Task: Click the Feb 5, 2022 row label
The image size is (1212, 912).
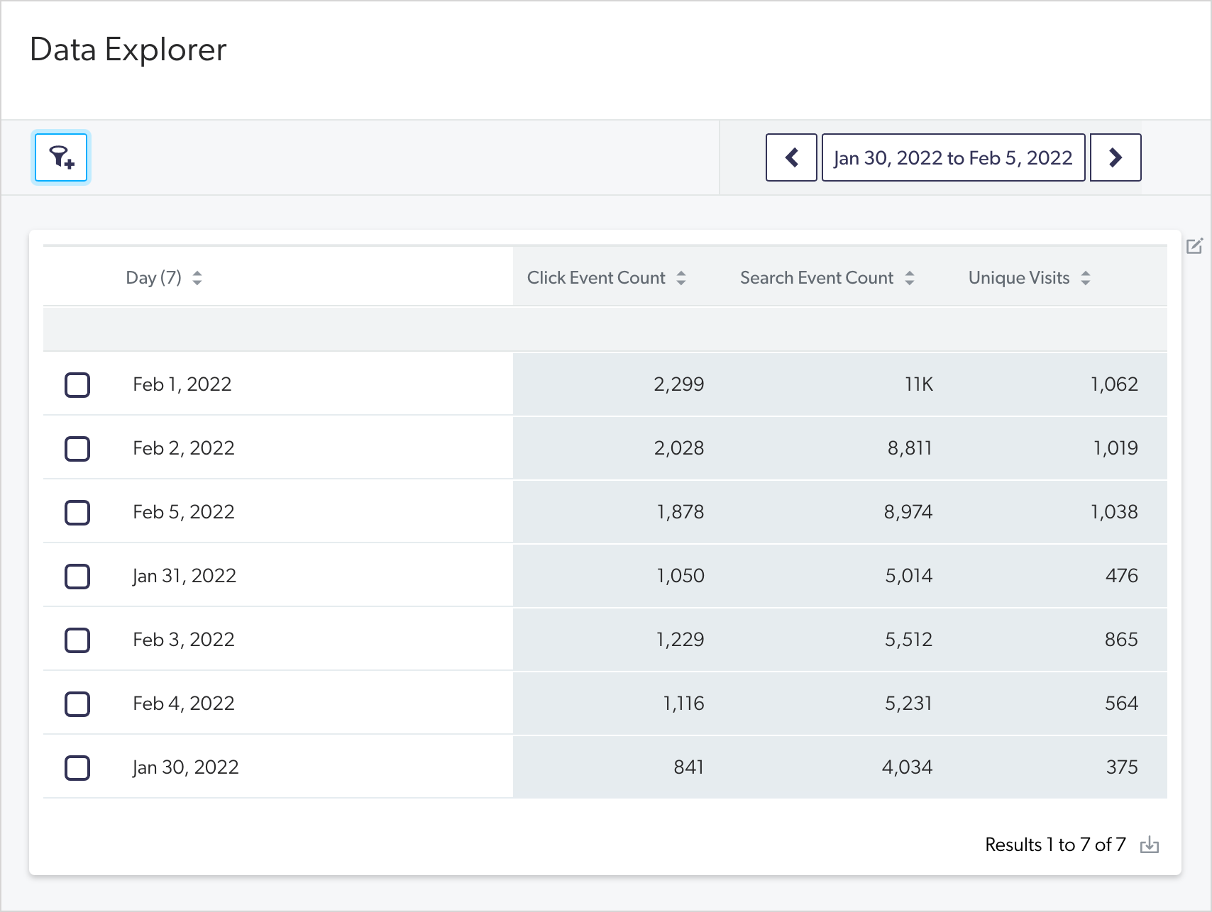Action: pyautogui.click(x=183, y=511)
